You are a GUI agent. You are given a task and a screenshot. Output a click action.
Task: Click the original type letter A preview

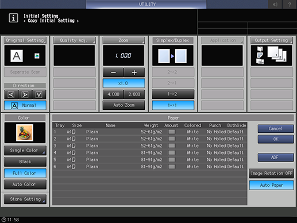(x=17, y=56)
